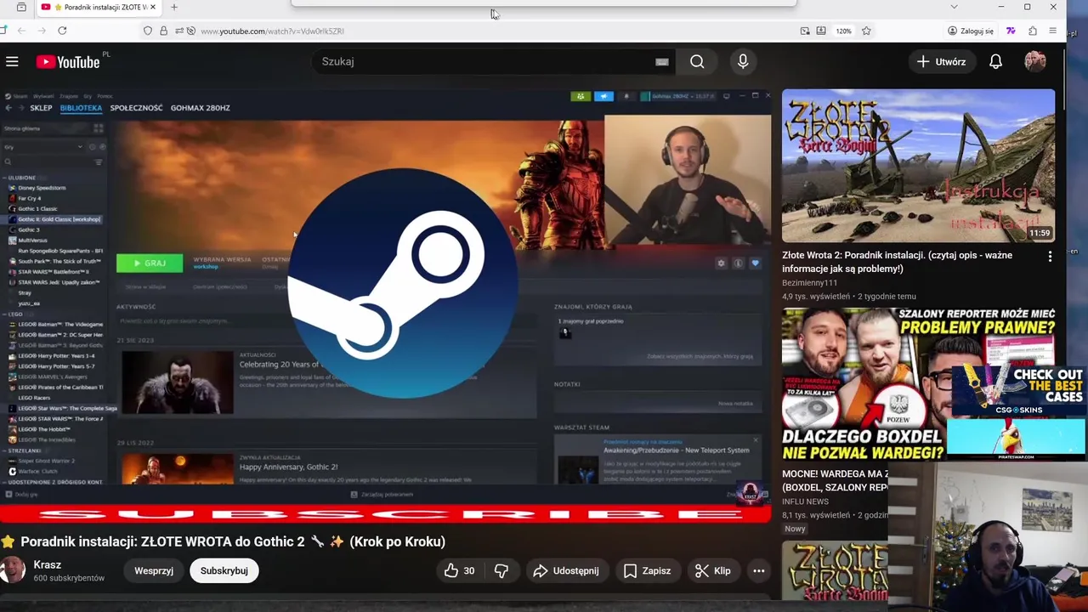The width and height of the screenshot is (1088, 612).
Task: Reload the page in the browser
Action: tap(62, 31)
